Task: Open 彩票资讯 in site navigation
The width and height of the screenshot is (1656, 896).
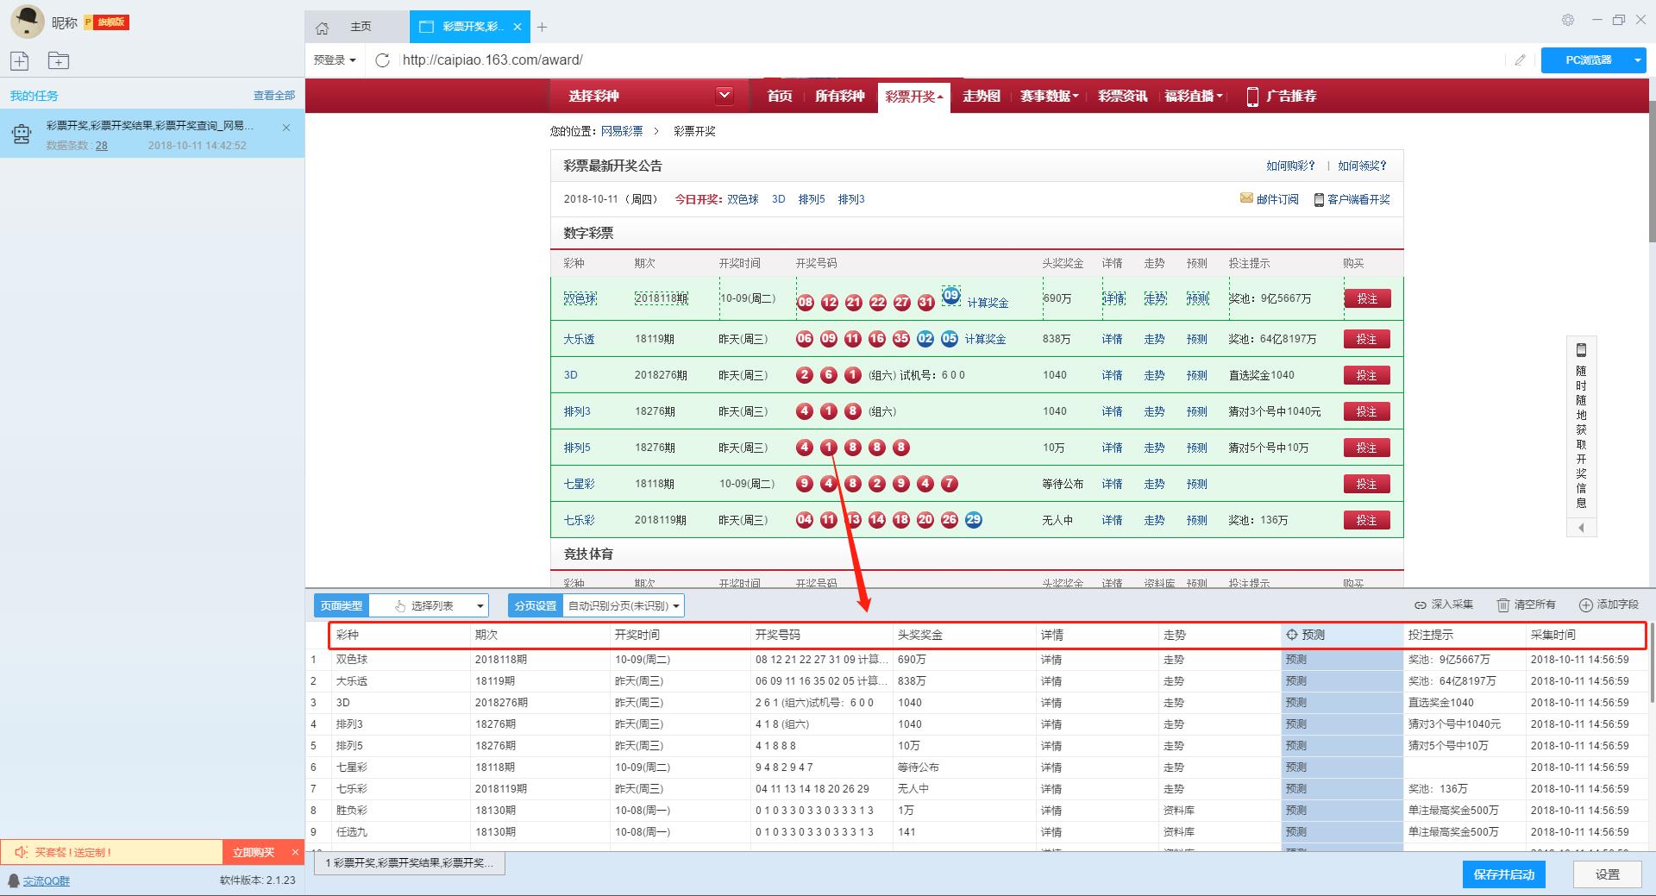Action: pos(1122,97)
